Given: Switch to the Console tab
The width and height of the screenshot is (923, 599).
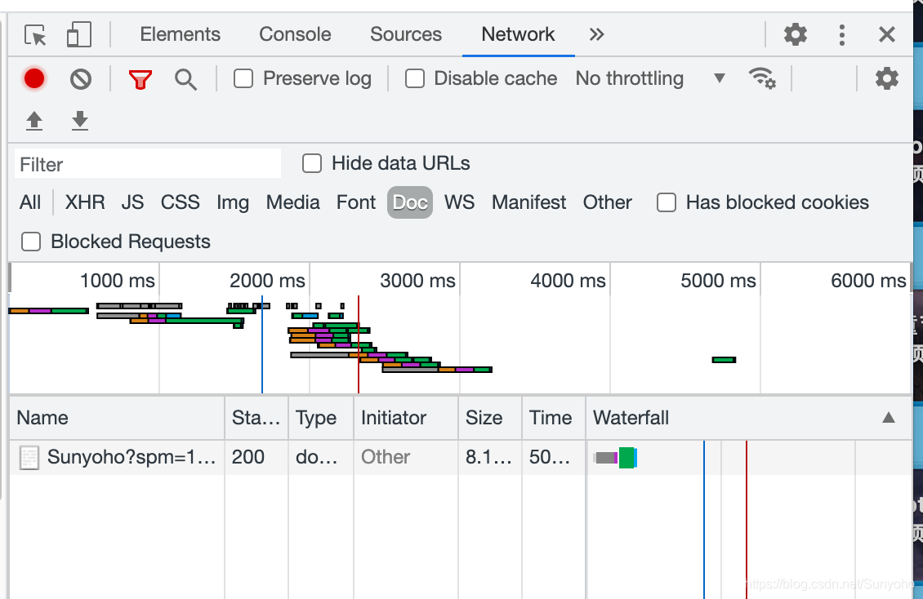Looking at the screenshot, I should 295,34.
